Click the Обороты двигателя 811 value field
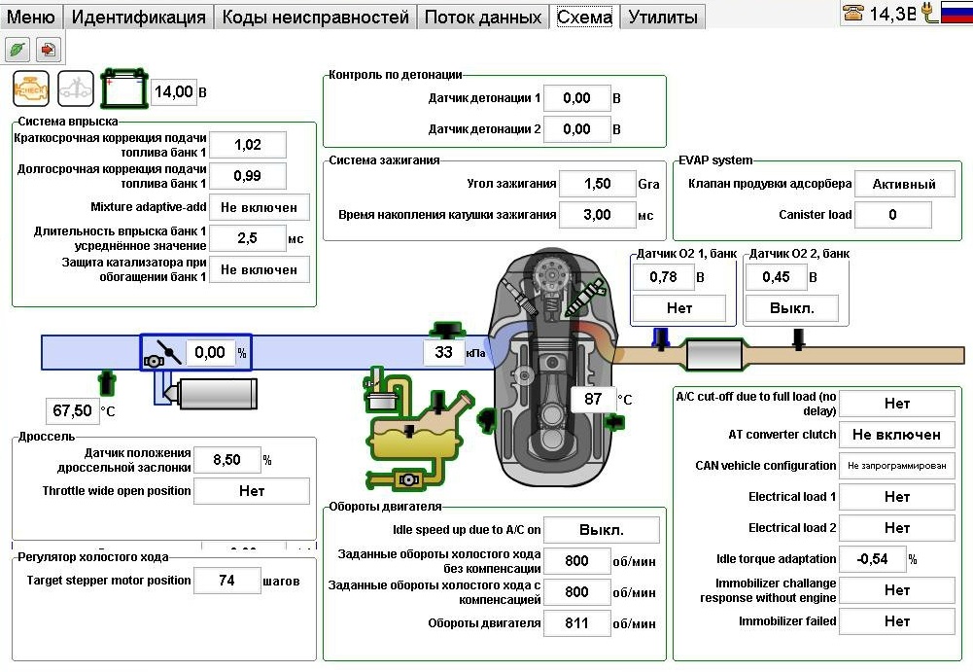The height and width of the screenshot is (672, 973). coord(576,623)
